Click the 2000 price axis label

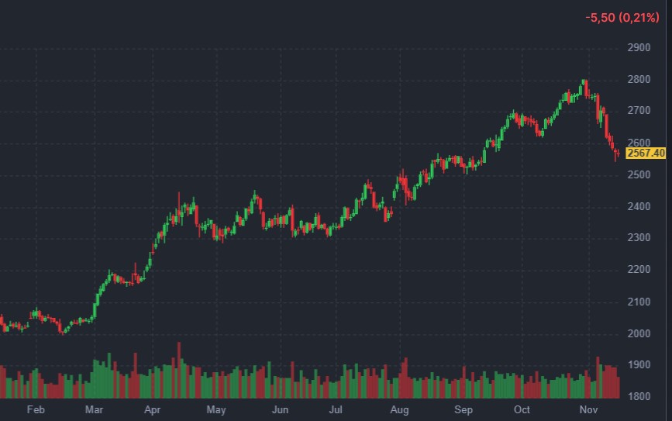pos(639,333)
